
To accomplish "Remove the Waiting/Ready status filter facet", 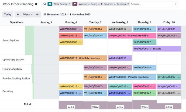I will (x=128, y=4).
